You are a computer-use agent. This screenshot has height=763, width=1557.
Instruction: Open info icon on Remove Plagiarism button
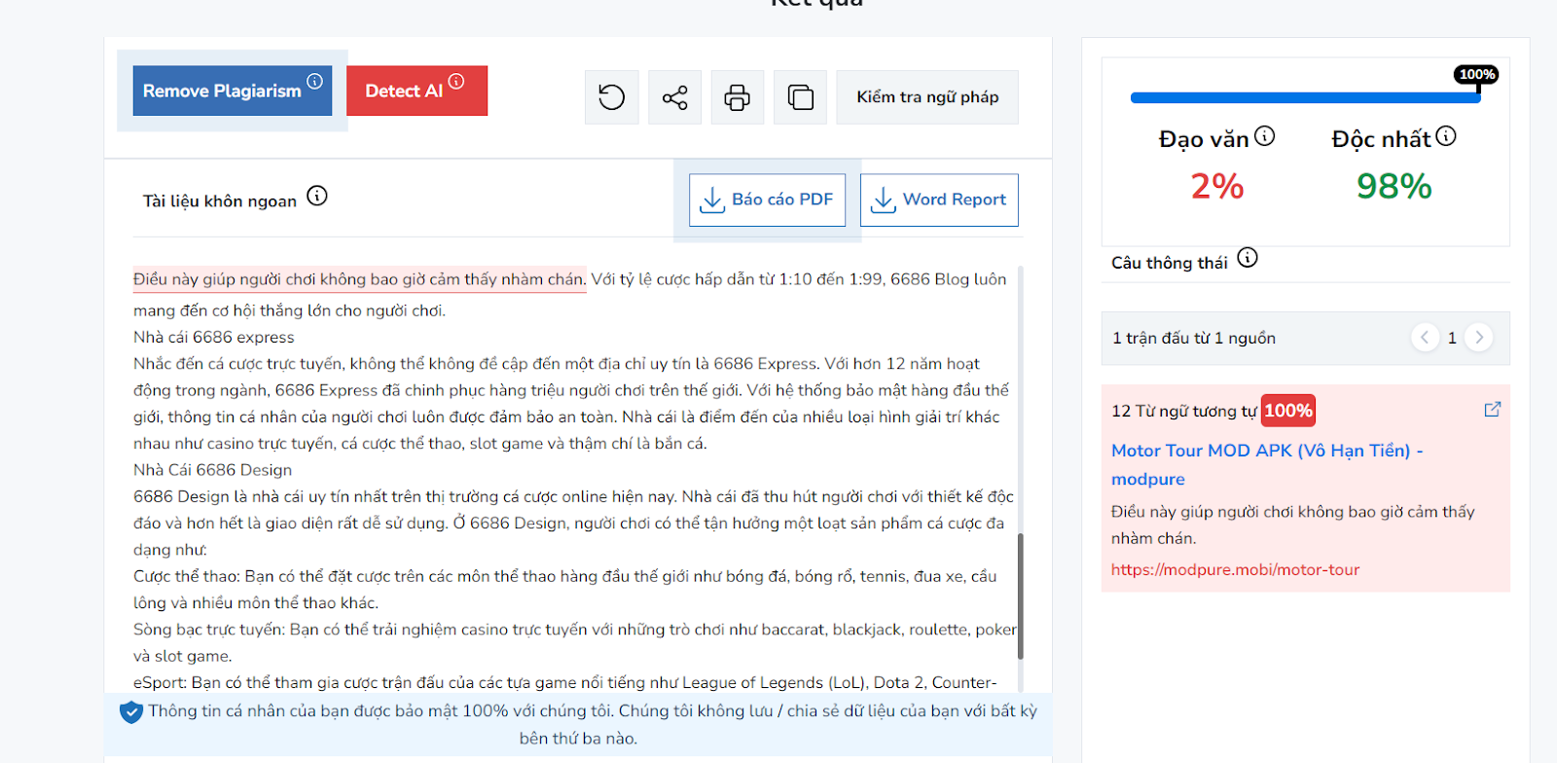coord(314,82)
